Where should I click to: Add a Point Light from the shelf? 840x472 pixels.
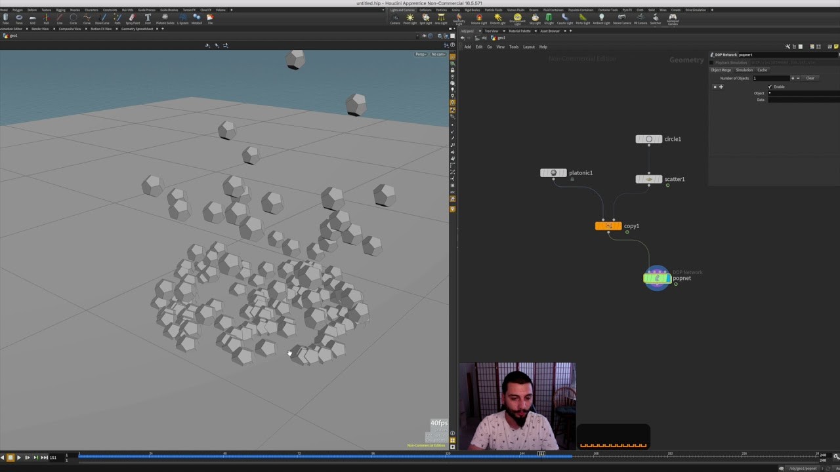(411, 18)
